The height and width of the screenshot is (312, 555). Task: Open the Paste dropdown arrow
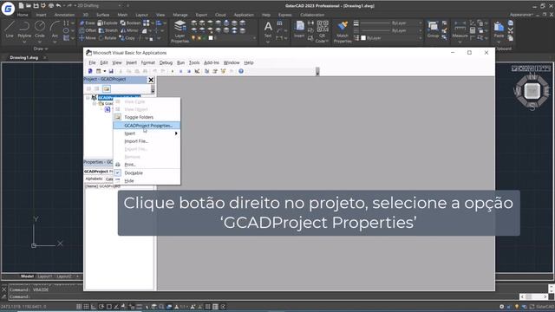(499, 42)
